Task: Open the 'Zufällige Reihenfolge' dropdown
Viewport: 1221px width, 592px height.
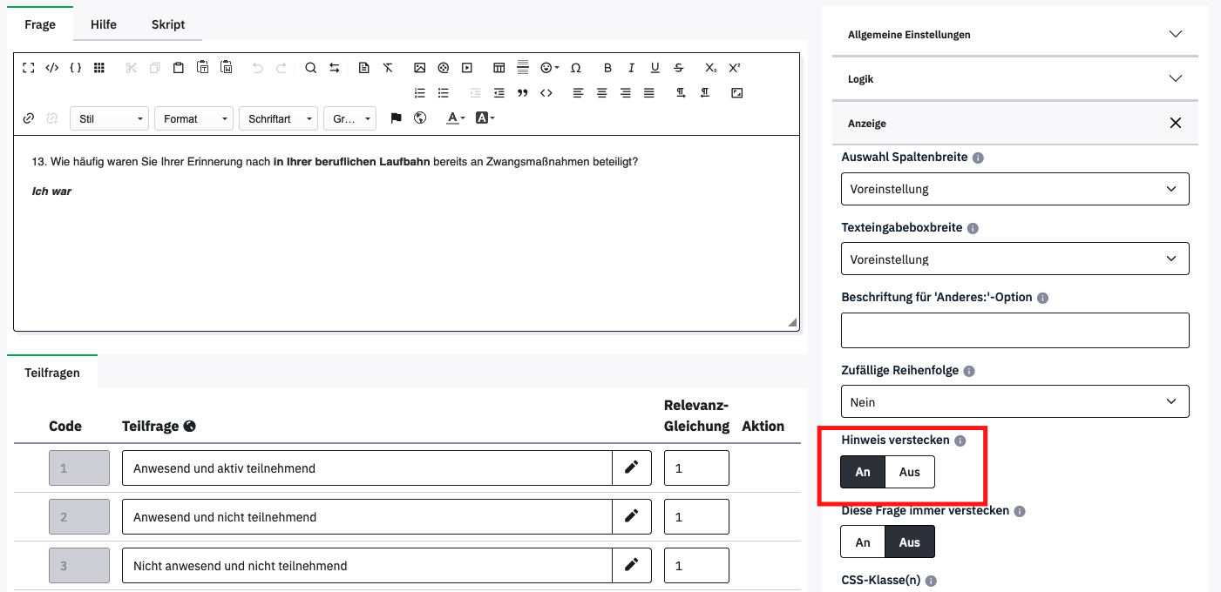Action: pos(1014,402)
